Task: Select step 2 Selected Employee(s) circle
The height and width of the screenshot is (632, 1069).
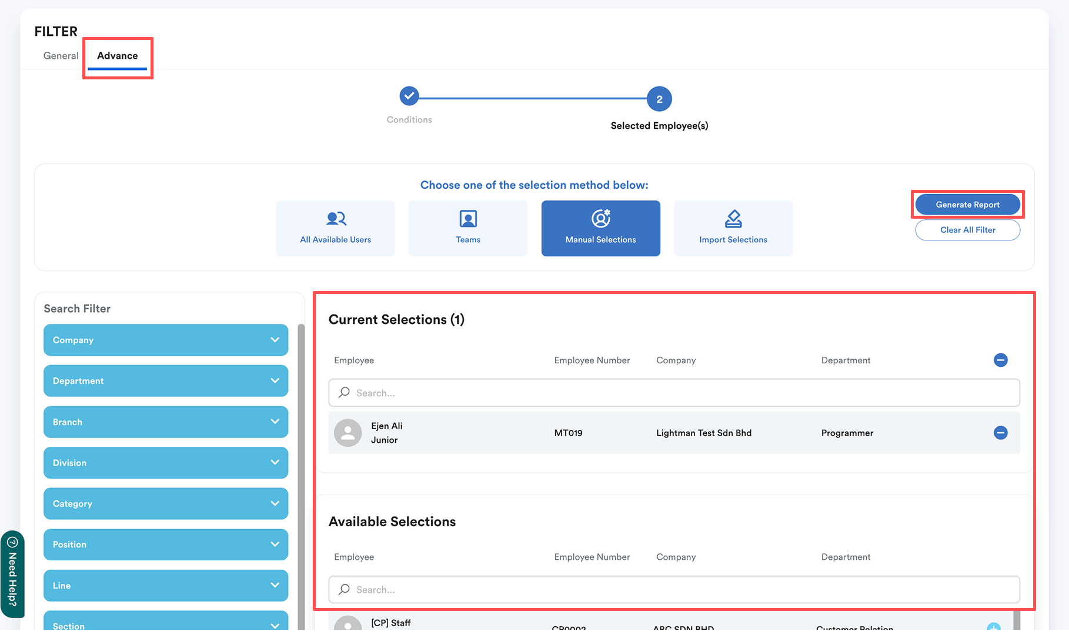Action: [x=659, y=99]
